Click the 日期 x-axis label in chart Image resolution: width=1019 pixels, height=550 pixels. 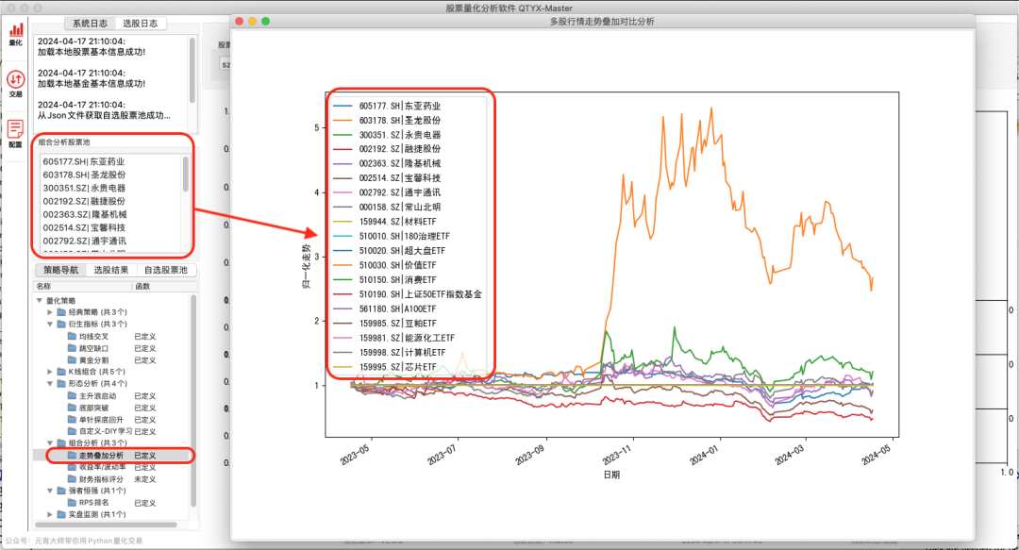coord(611,475)
